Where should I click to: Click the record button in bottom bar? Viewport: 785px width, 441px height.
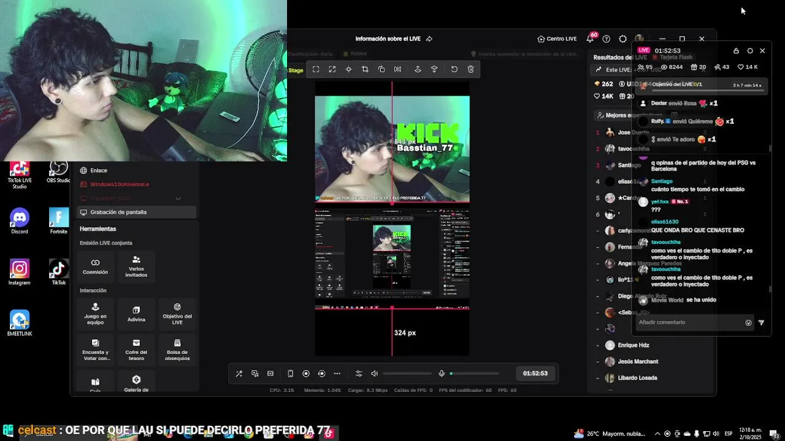306,374
